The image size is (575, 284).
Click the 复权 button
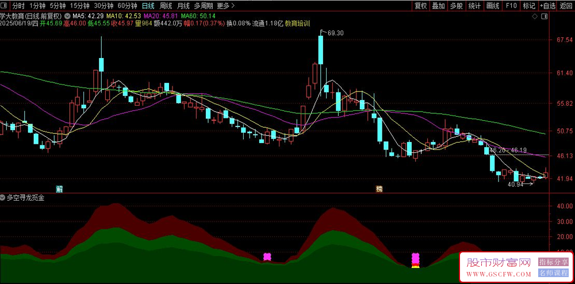pos(421,6)
